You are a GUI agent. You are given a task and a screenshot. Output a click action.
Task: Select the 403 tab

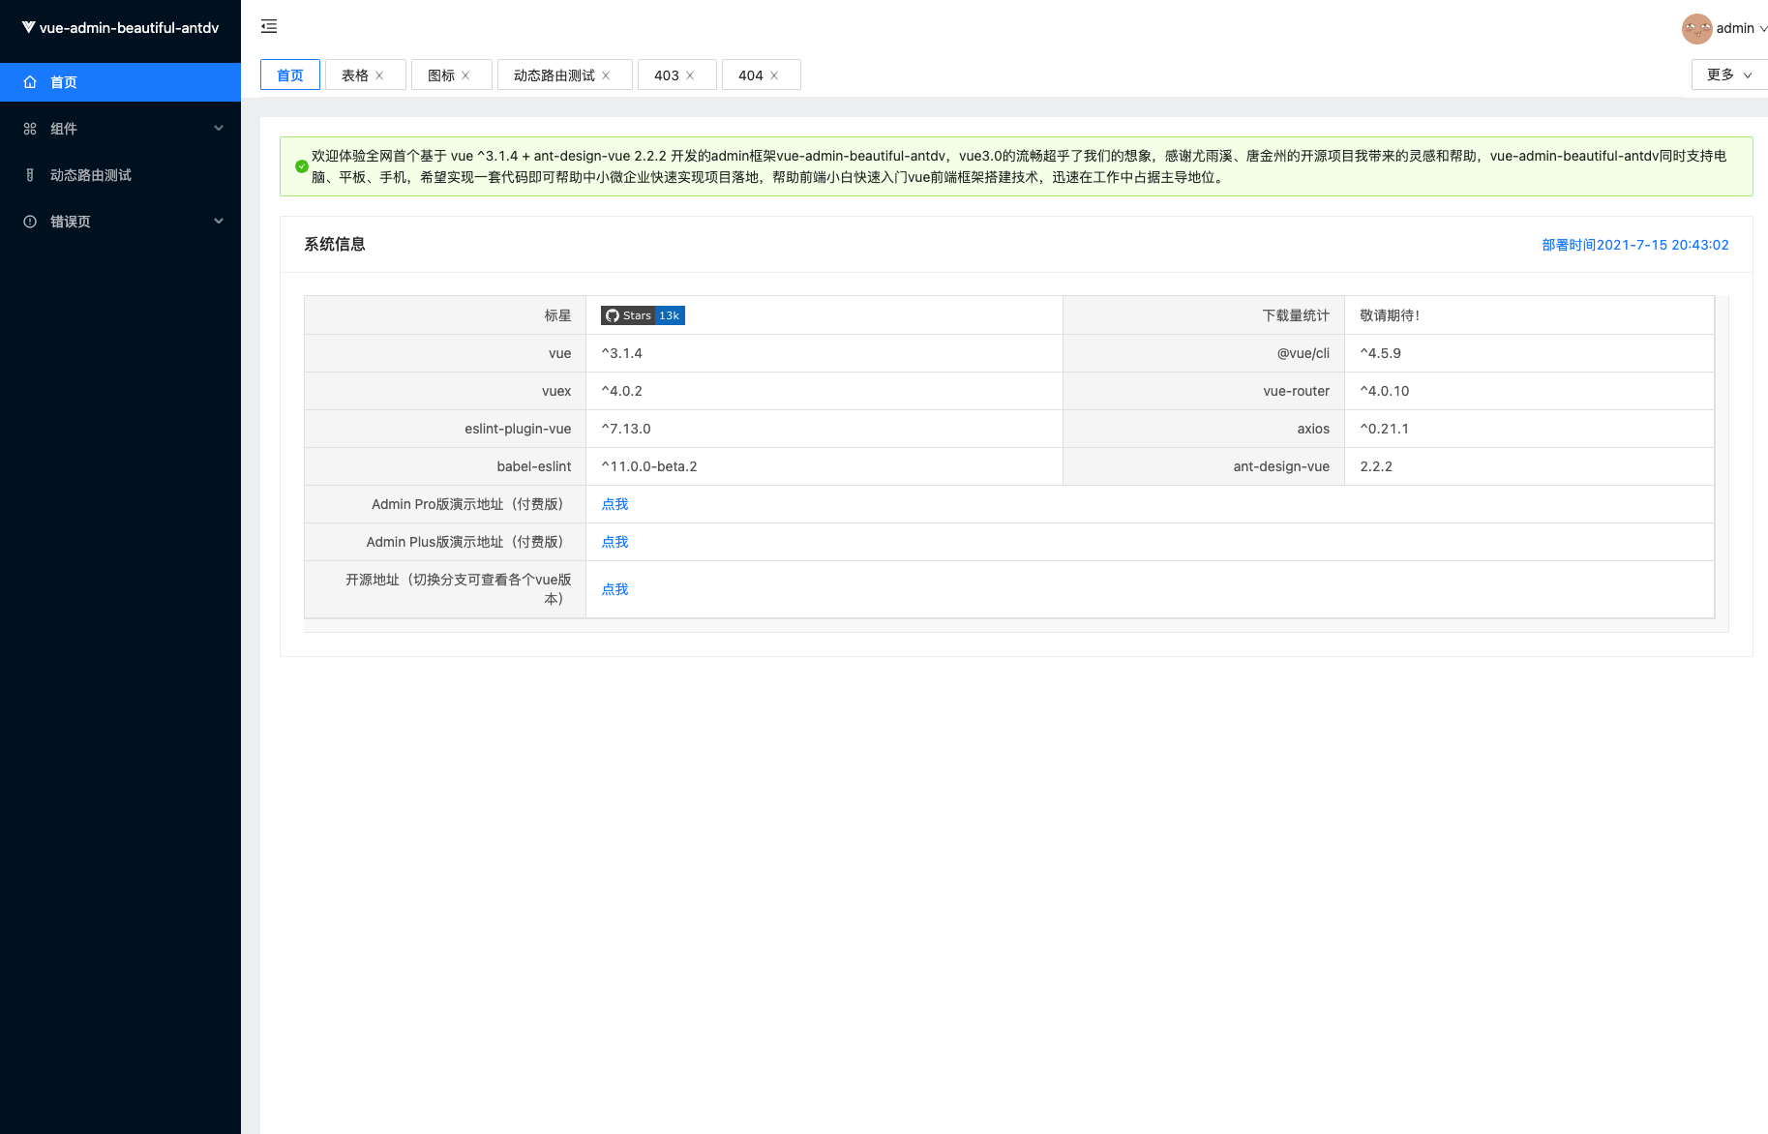point(668,75)
